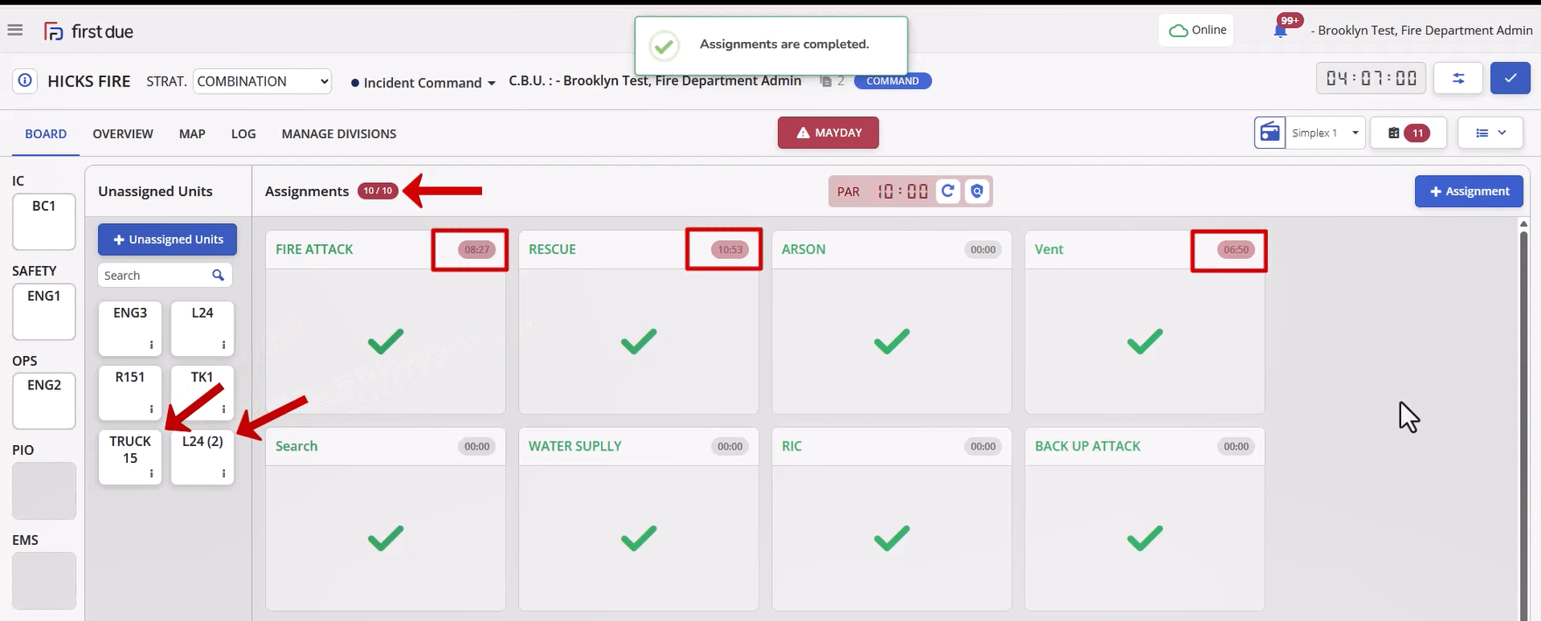Viewport: 1541px width, 621px height.
Task: Click the ARSON 00:00 timer badge
Action: [983, 249]
